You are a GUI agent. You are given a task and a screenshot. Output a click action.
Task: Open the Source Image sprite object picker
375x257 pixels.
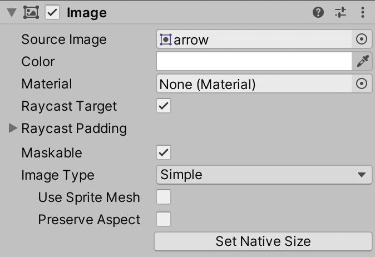tap(362, 39)
